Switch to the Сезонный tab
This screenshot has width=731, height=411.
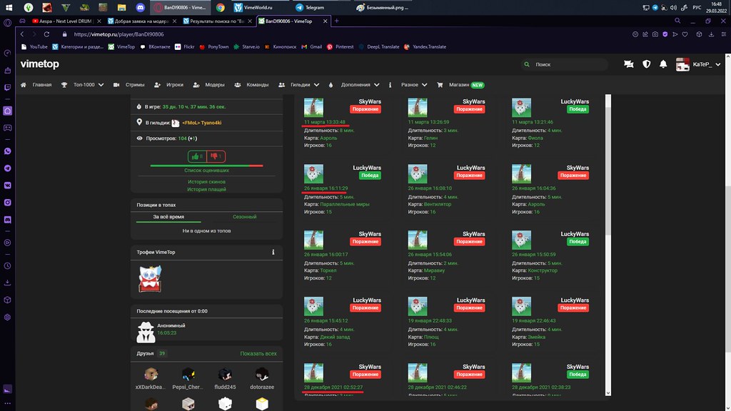pyautogui.click(x=244, y=216)
